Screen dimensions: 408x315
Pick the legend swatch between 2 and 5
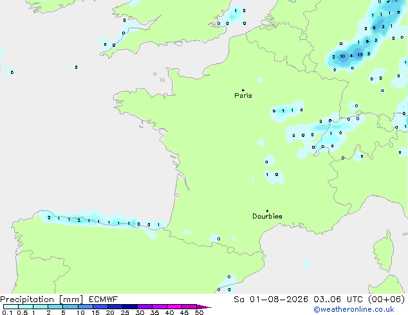[55, 307]
